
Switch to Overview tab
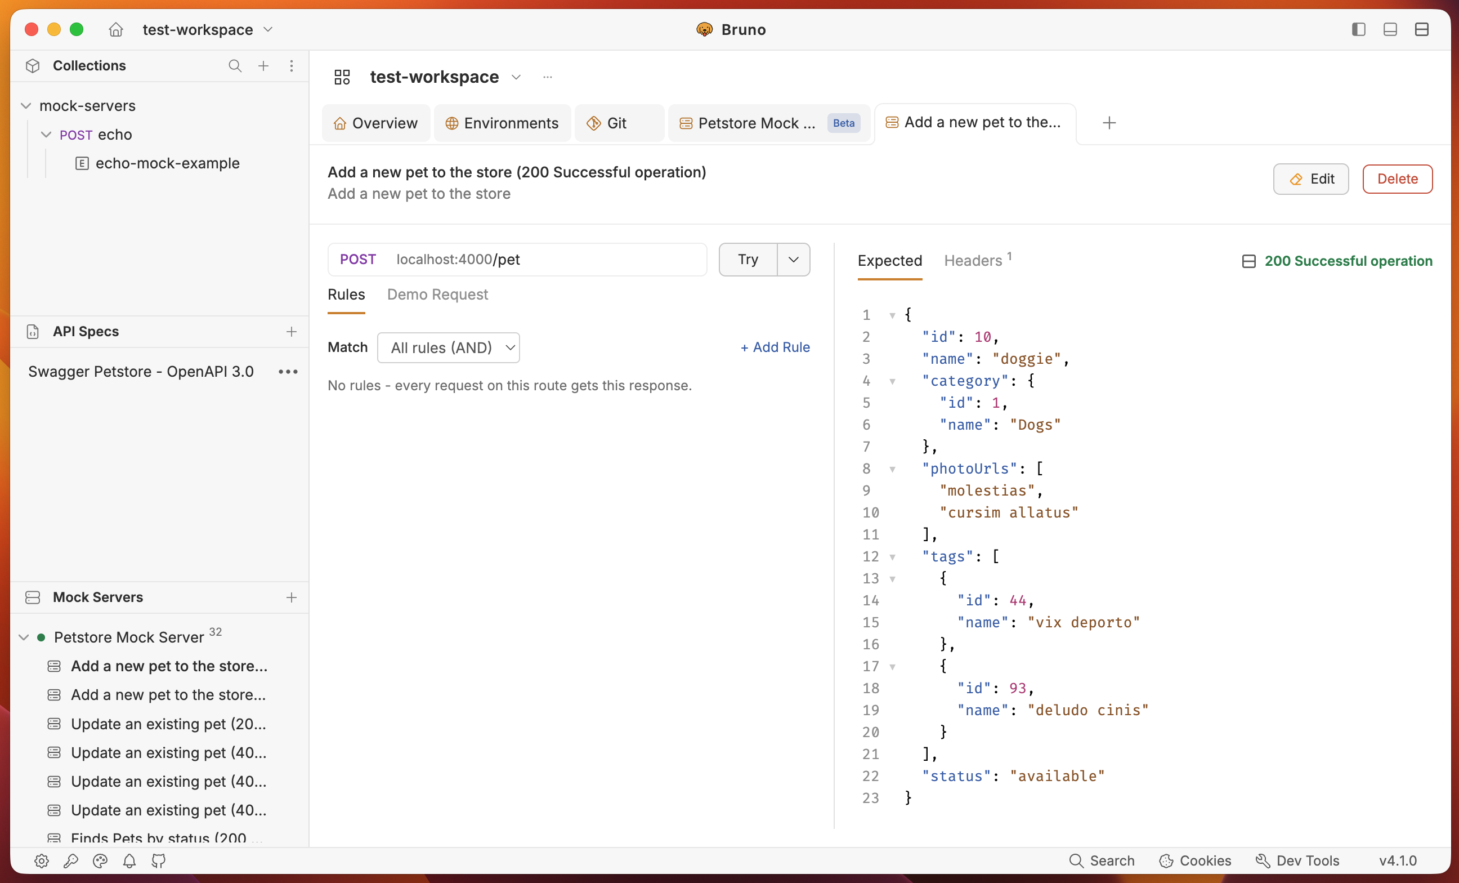pyautogui.click(x=376, y=123)
